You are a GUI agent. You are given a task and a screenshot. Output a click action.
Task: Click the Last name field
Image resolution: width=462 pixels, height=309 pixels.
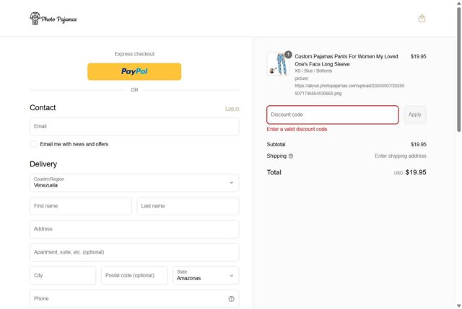pyautogui.click(x=188, y=206)
